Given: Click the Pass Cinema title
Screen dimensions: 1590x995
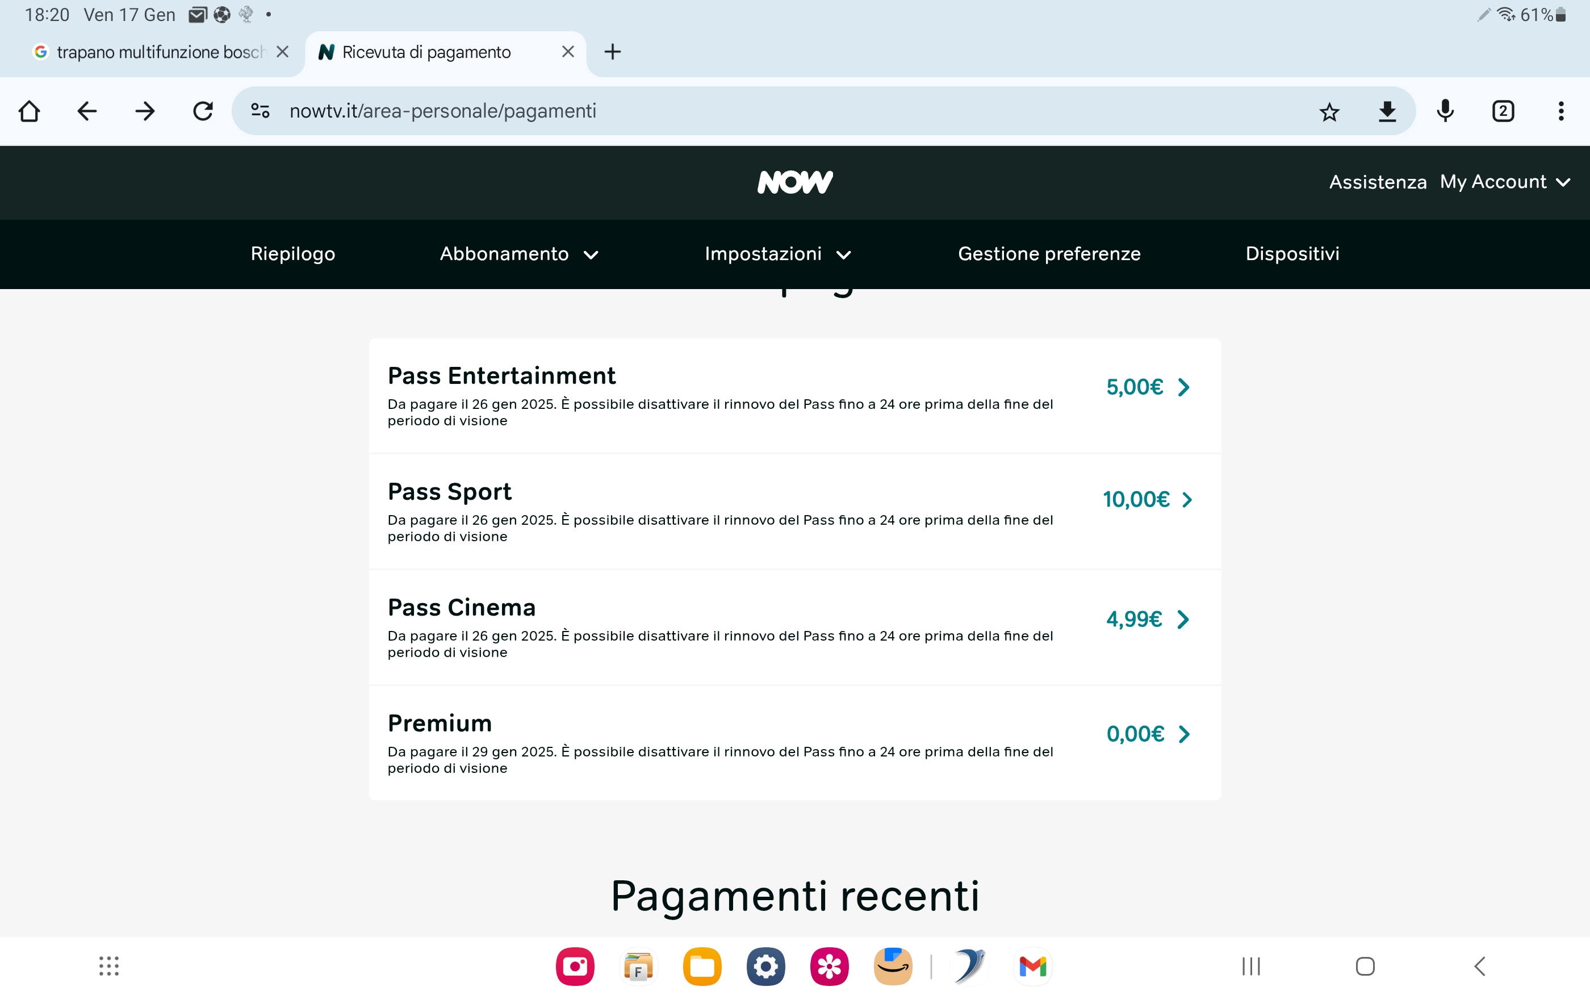Looking at the screenshot, I should (461, 608).
